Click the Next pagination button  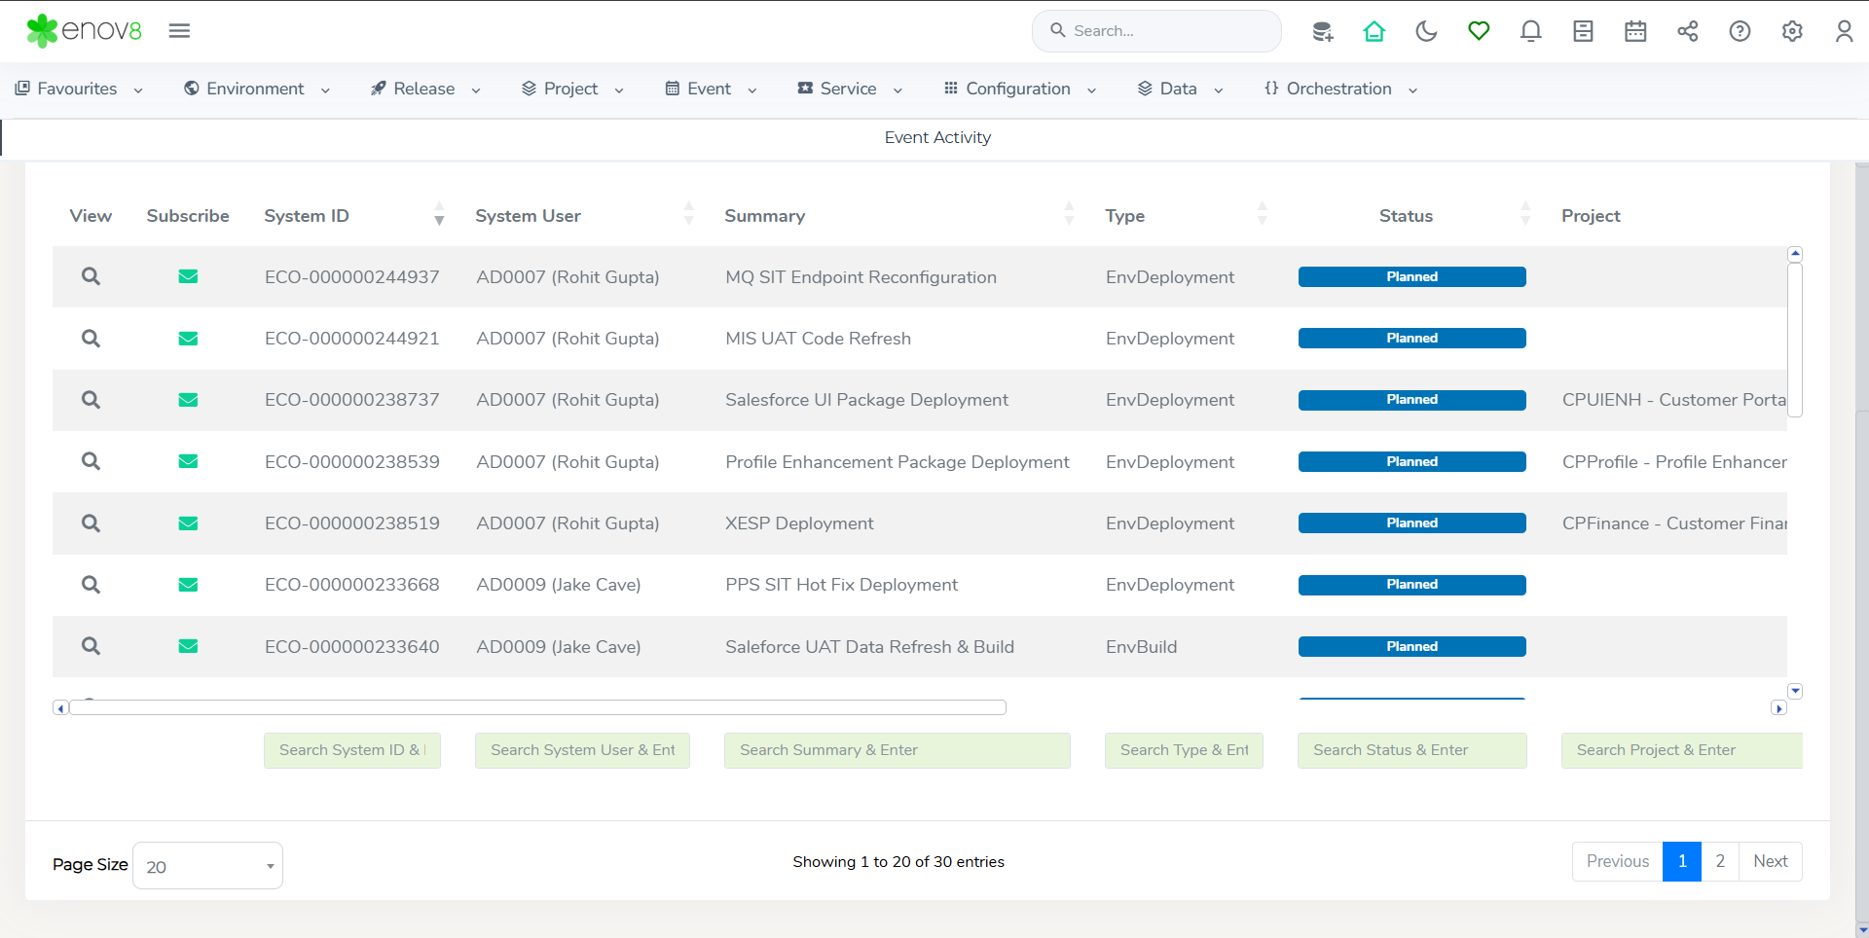1771,861
